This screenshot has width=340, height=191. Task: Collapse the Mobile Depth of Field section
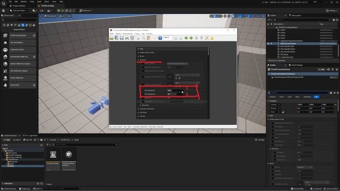click(268, 119)
